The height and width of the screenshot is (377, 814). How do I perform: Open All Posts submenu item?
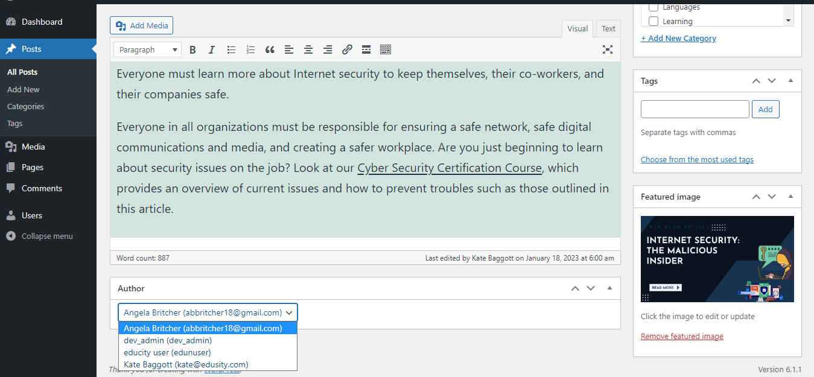click(22, 72)
